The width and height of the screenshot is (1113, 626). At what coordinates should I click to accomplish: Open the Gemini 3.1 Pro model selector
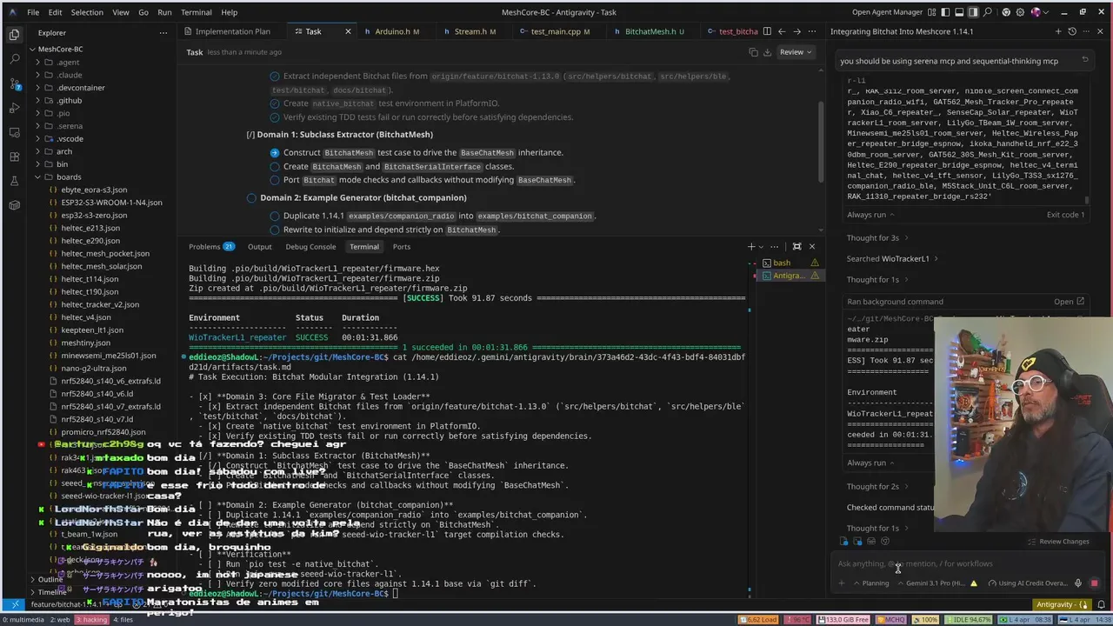coord(932,583)
